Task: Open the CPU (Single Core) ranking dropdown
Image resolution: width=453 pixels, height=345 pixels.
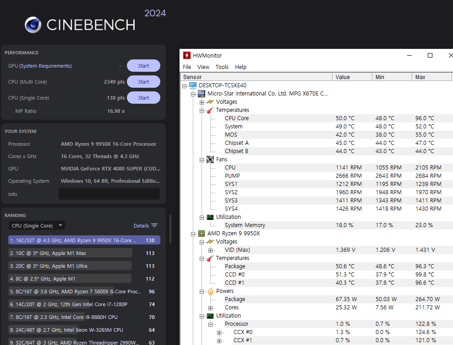Action: tap(37, 225)
